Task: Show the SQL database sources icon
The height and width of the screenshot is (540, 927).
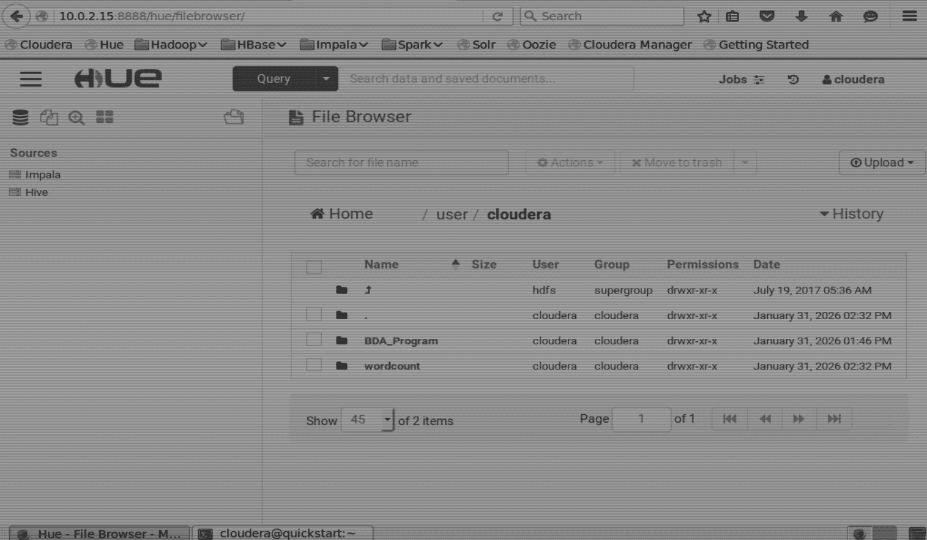Action: tap(20, 117)
